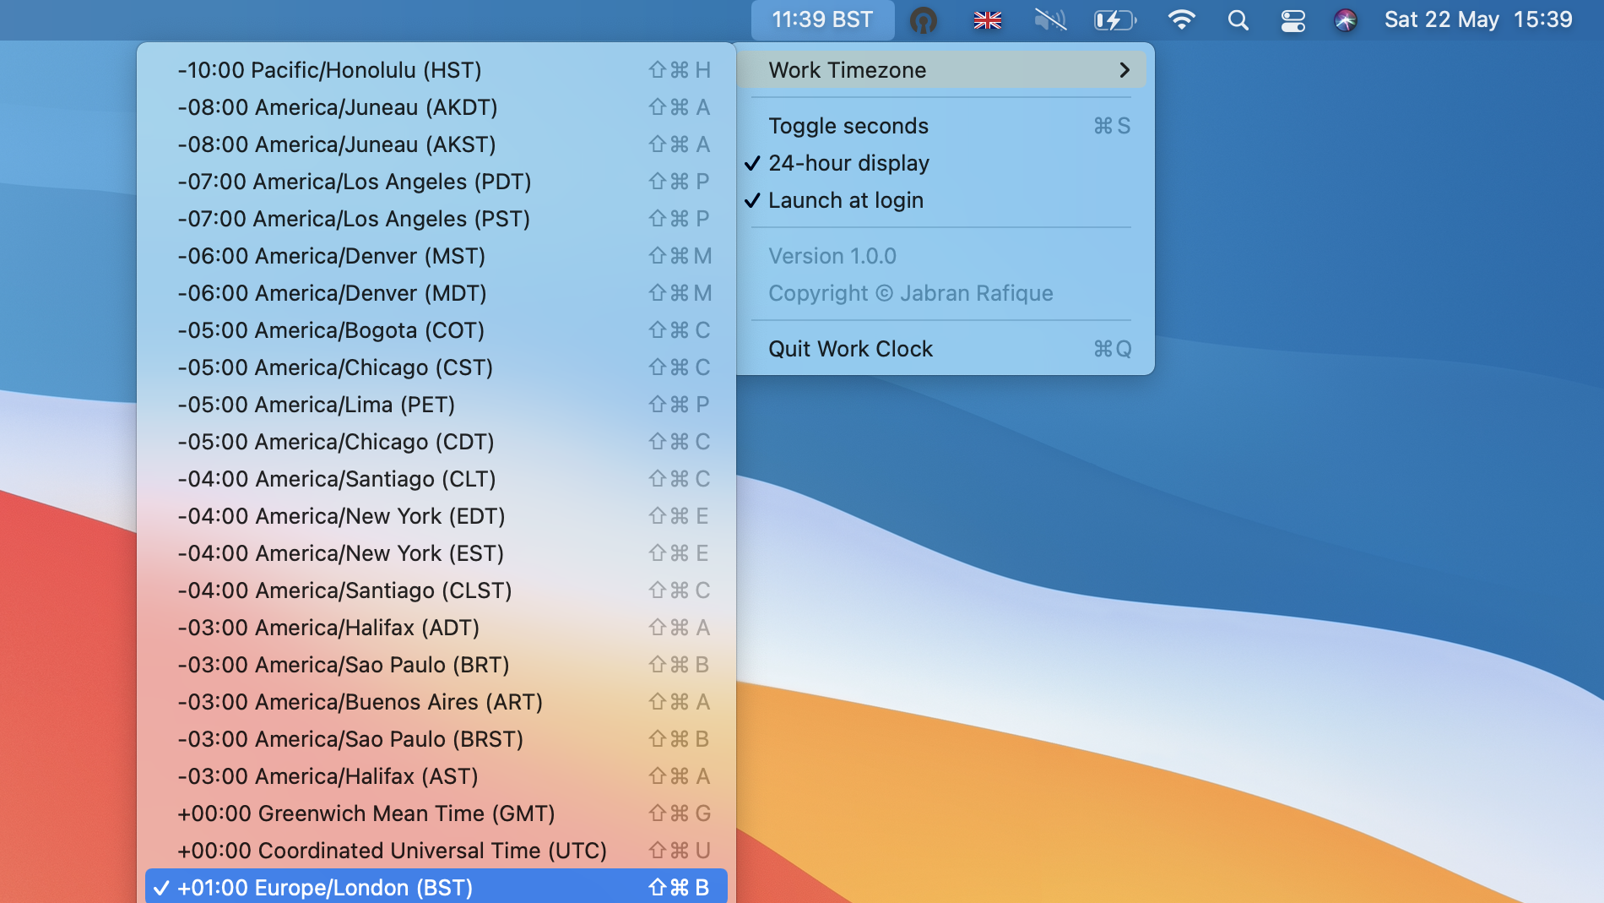Image resolution: width=1604 pixels, height=903 pixels.
Task: Launch Siri from the menu bar
Action: pyautogui.click(x=1346, y=20)
